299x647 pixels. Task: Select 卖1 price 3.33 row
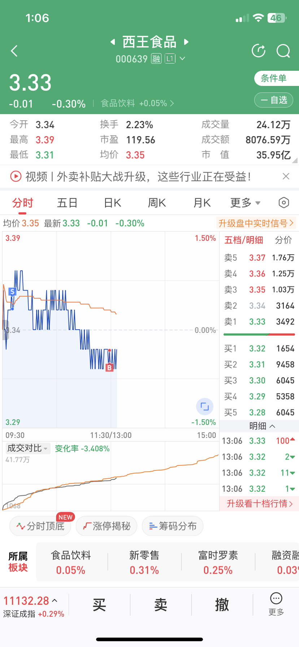coord(259,322)
